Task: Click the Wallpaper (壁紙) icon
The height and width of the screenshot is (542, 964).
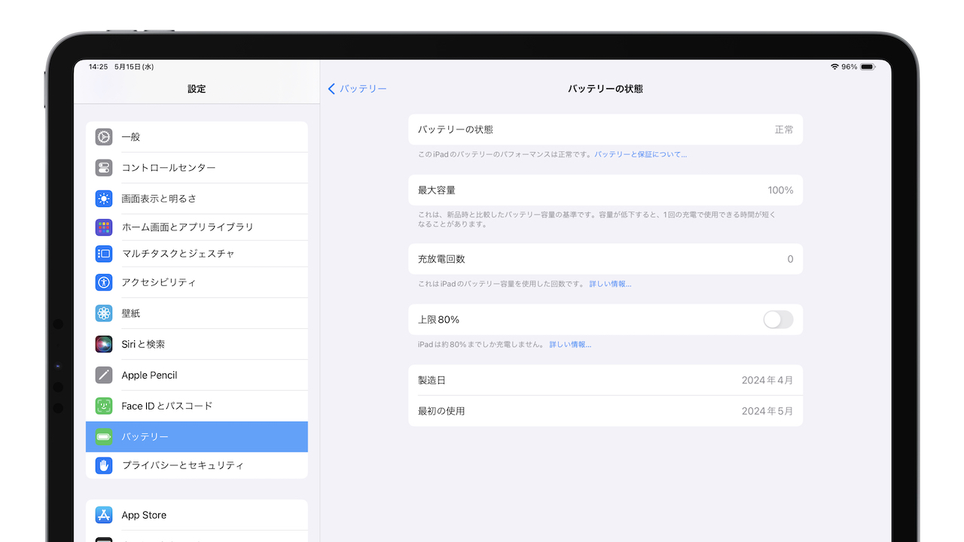Action: (103, 313)
